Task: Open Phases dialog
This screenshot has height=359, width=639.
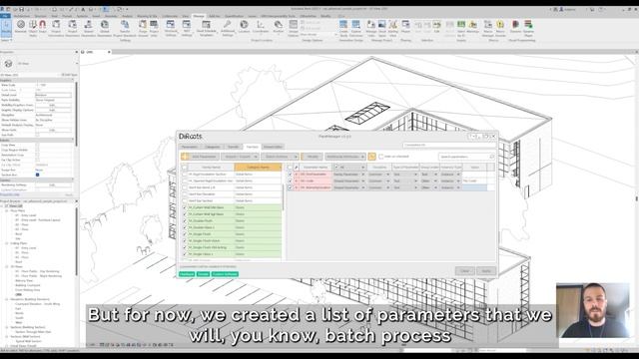Action: click(x=405, y=27)
